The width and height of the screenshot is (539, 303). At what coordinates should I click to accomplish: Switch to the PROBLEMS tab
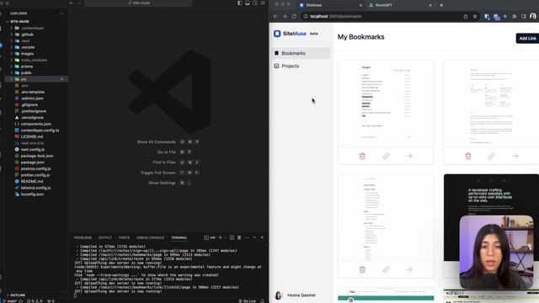click(83, 237)
